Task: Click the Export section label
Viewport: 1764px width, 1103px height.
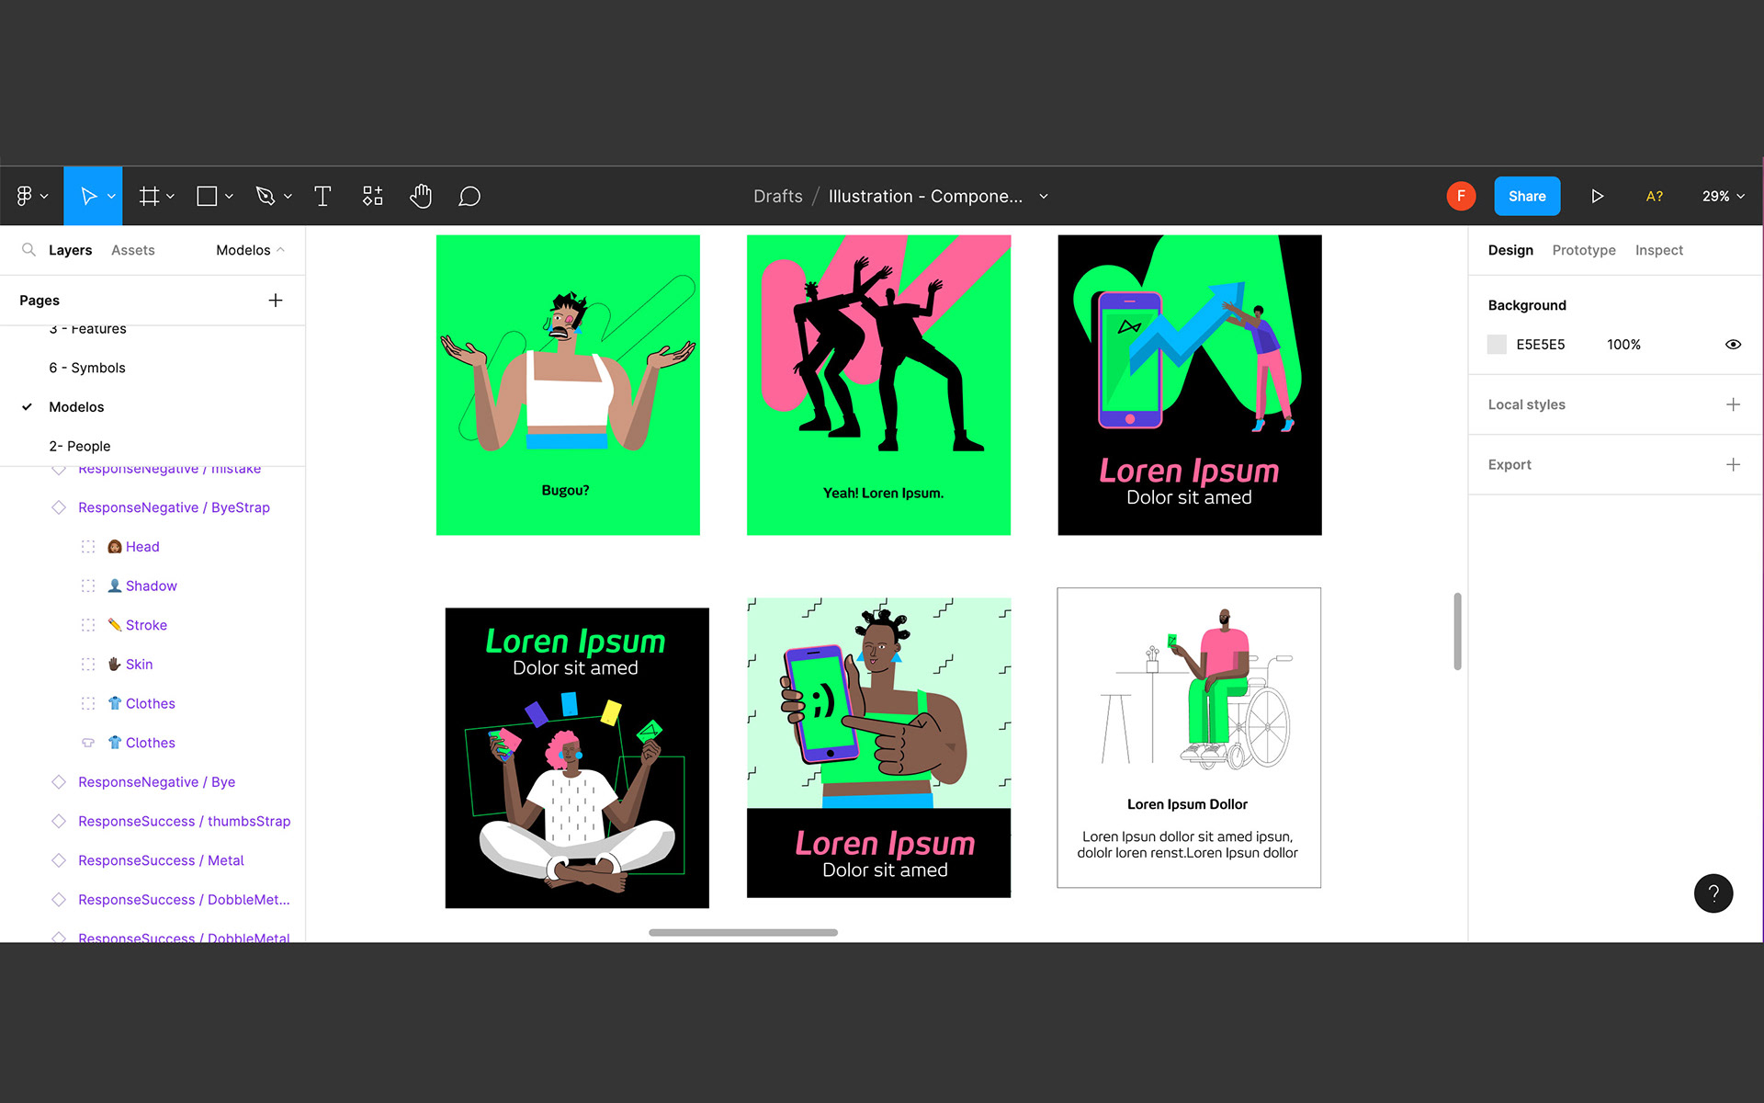Action: click(x=1510, y=464)
